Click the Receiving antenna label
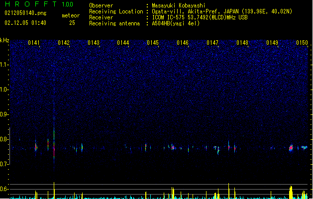Image resolution: width=313 pixels, height=199 pixels. (114, 23)
